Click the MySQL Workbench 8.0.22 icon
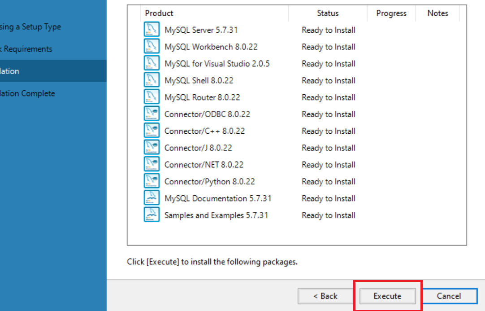The height and width of the screenshot is (311, 485). coord(152,46)
